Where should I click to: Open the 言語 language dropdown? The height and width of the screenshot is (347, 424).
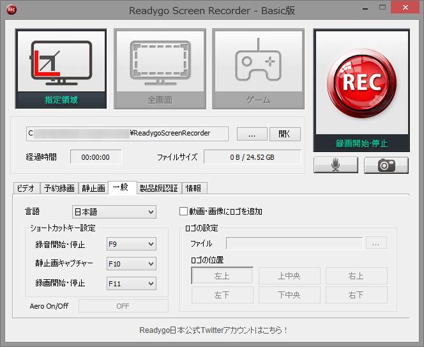click(114, 212)
